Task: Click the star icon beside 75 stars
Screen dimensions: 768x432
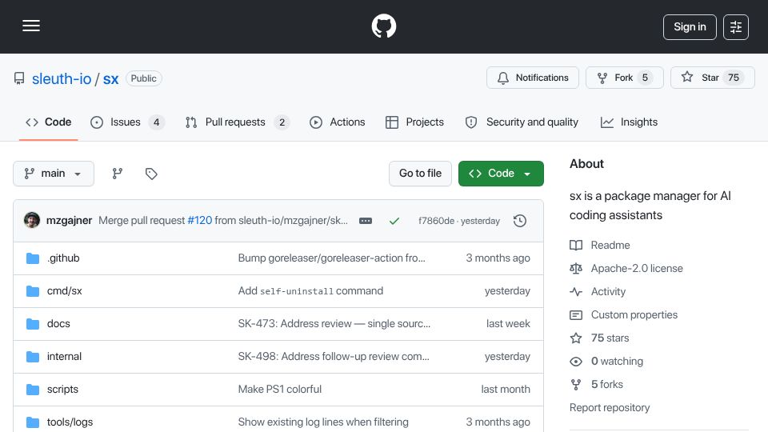Action: point(576,338)
